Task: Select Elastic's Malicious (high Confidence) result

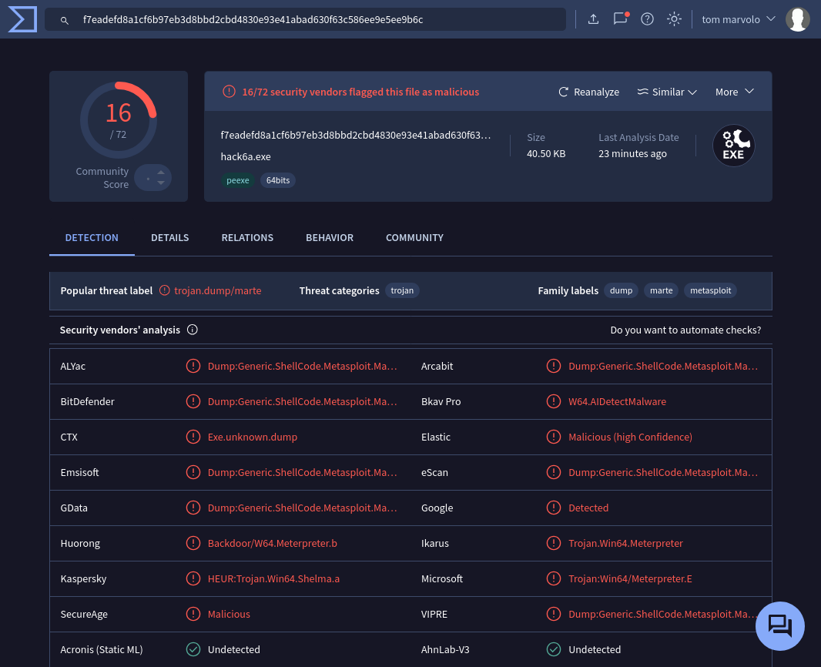Action: click(630, 437)
